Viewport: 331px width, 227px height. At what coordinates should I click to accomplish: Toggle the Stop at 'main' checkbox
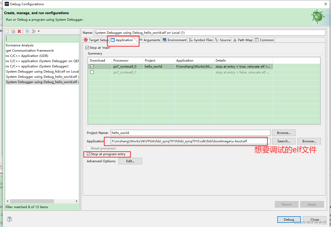point(87,48)
